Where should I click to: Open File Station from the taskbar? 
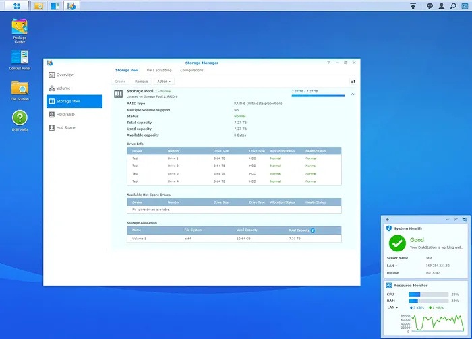[x=38, y=6]
